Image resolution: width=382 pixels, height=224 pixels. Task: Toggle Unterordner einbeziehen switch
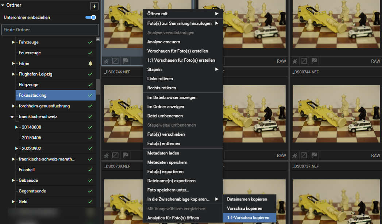[x=90, y=17]
